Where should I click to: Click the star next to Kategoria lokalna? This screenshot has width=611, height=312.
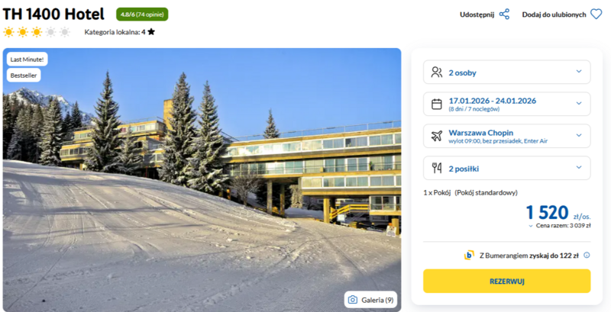pos(151,32)
